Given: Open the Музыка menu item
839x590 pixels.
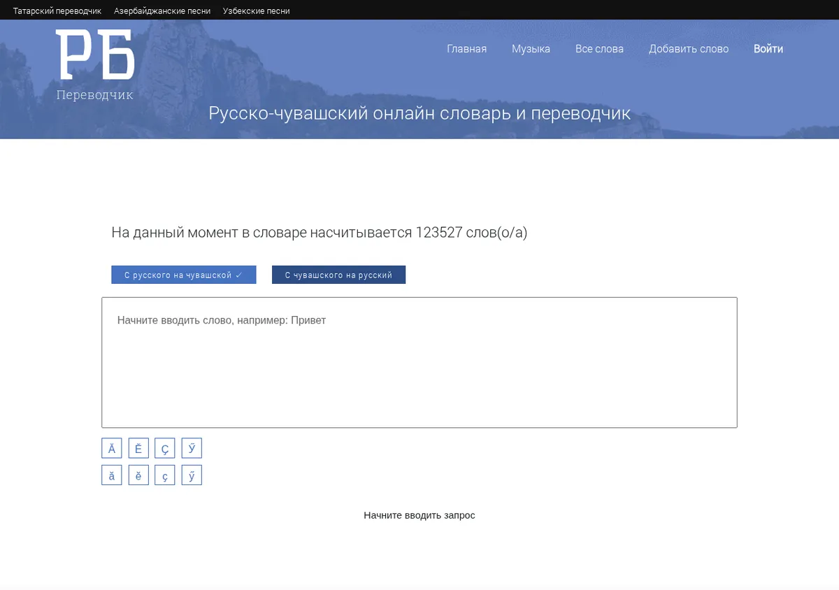Looking at the screenshot, I should pos(531,49).
